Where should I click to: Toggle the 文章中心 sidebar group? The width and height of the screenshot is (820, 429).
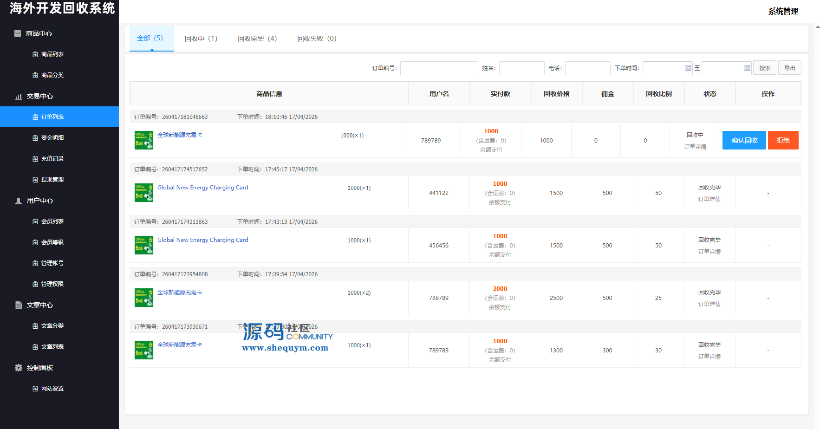coord(40,305)
